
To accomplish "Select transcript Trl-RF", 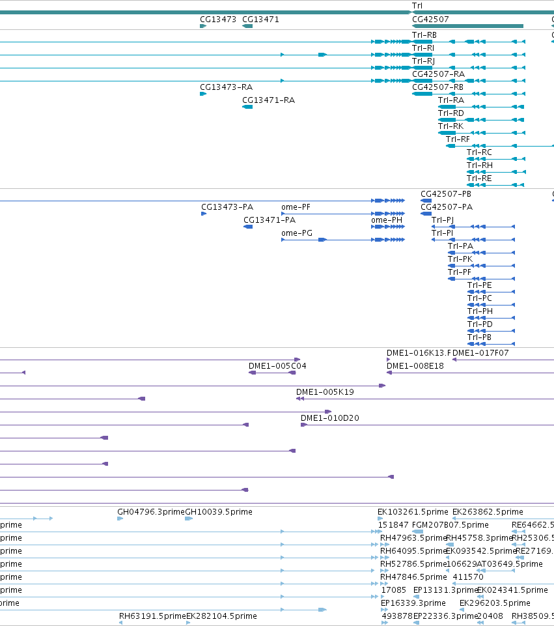I will 458,139.
